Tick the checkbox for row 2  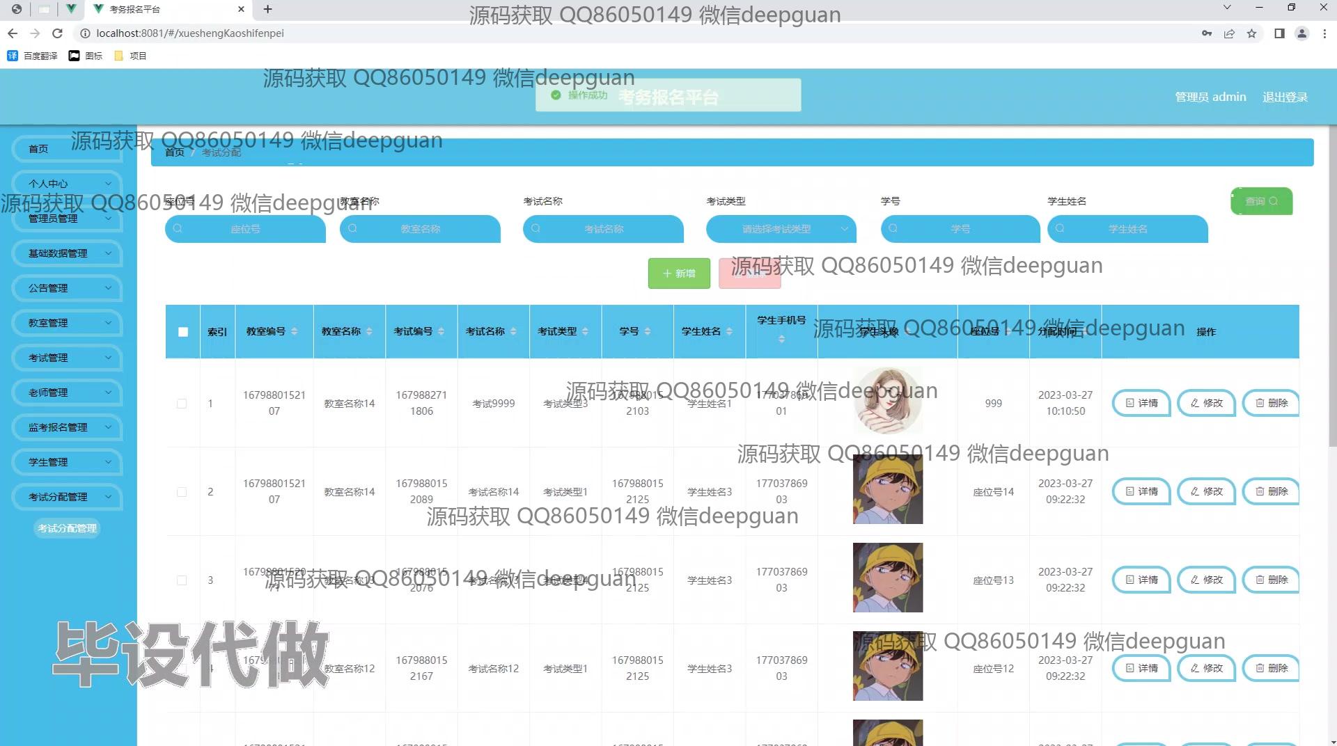(182, 492)
